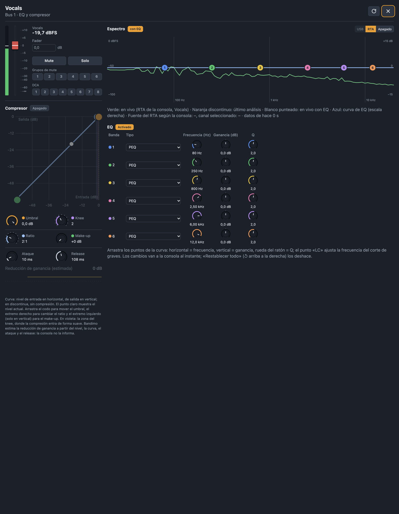Viewport: 399px width, 514px height.
Task: Click the Release knob
Action: 62,256
